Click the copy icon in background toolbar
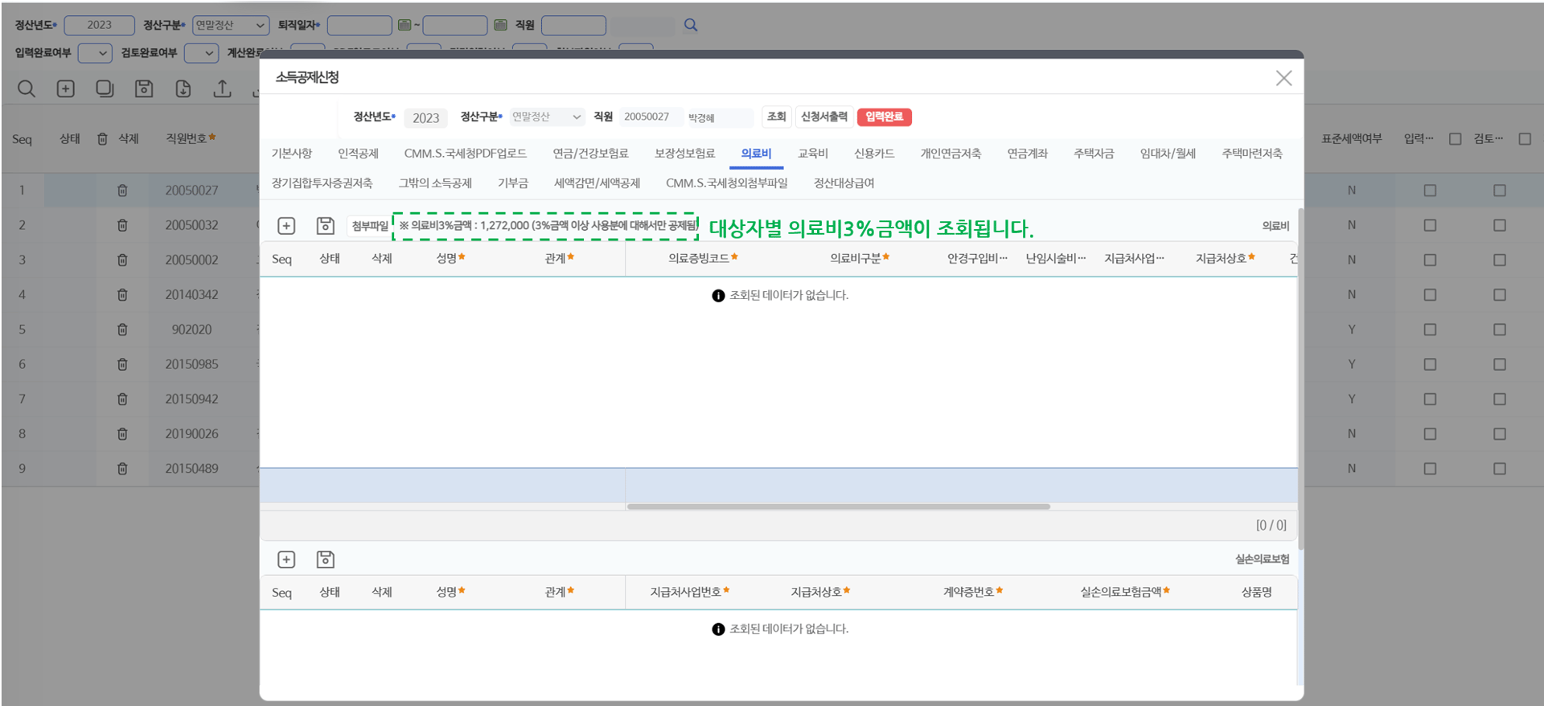This screenshot has width=1544, height=706. [x=105, y=88]
